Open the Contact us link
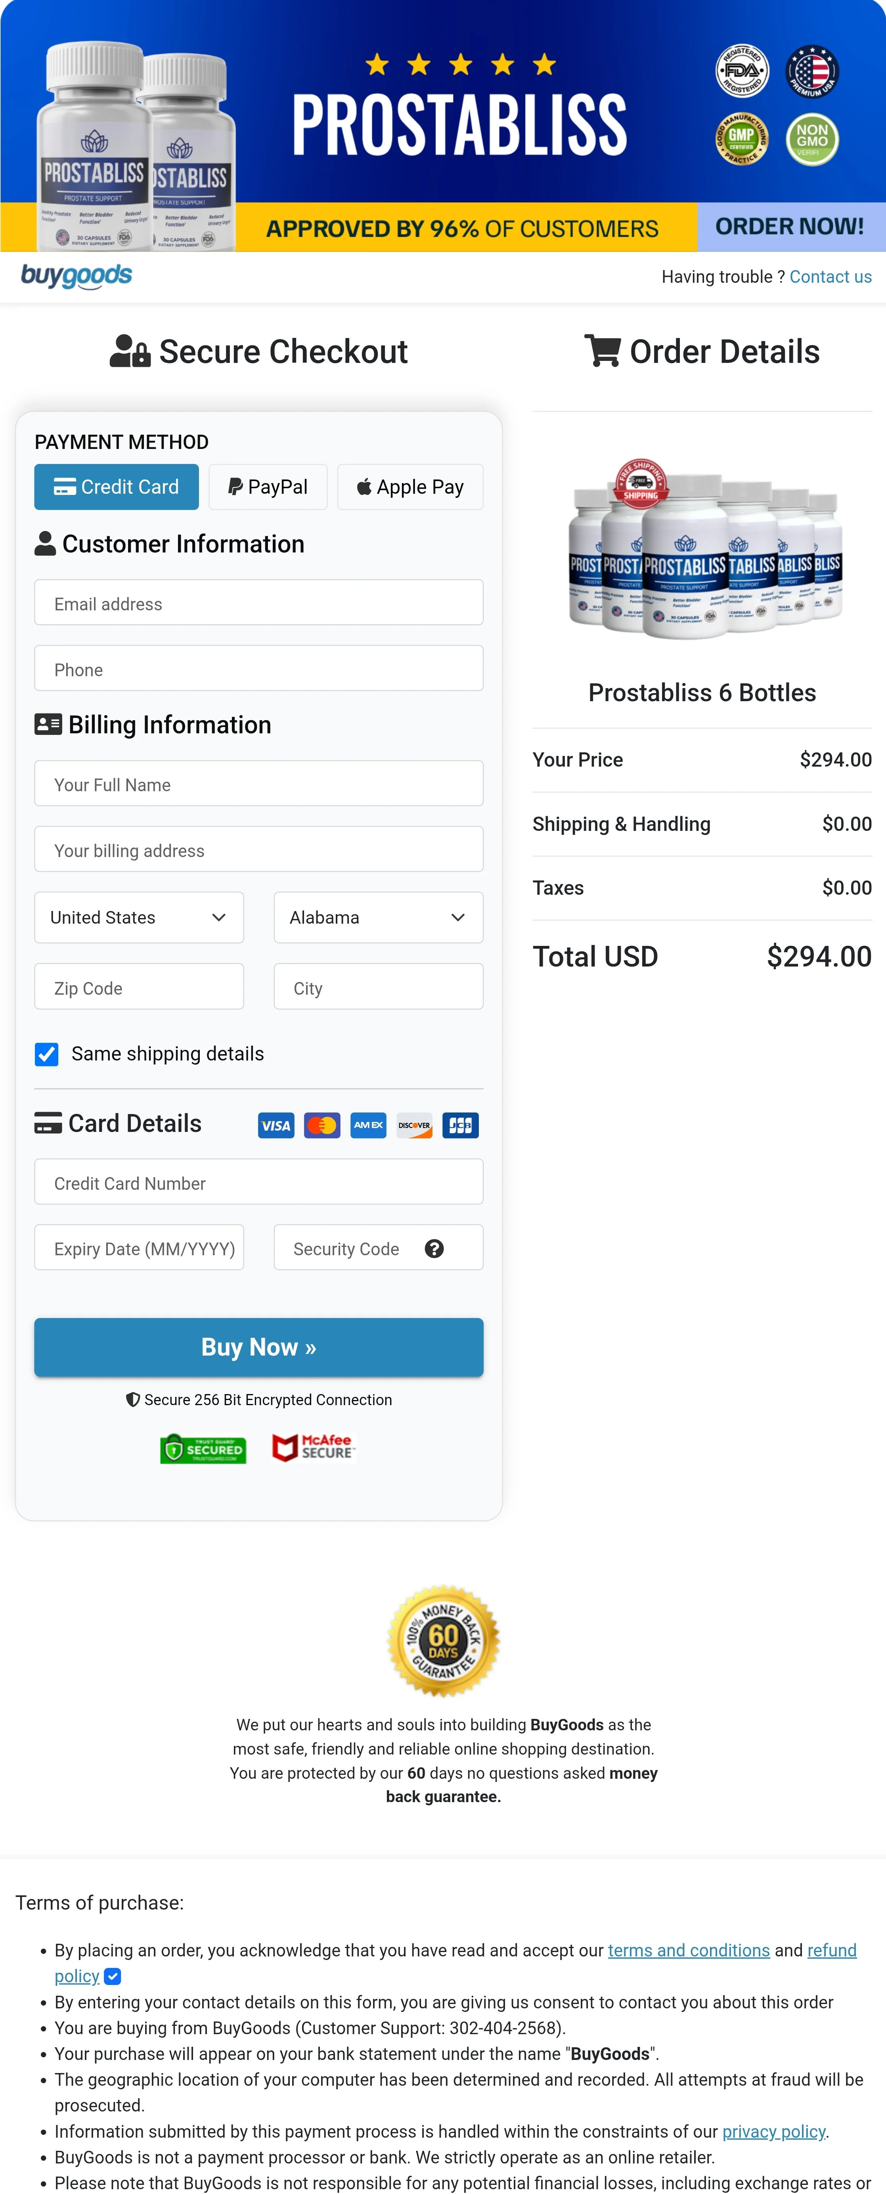 (x=830, y=277)
